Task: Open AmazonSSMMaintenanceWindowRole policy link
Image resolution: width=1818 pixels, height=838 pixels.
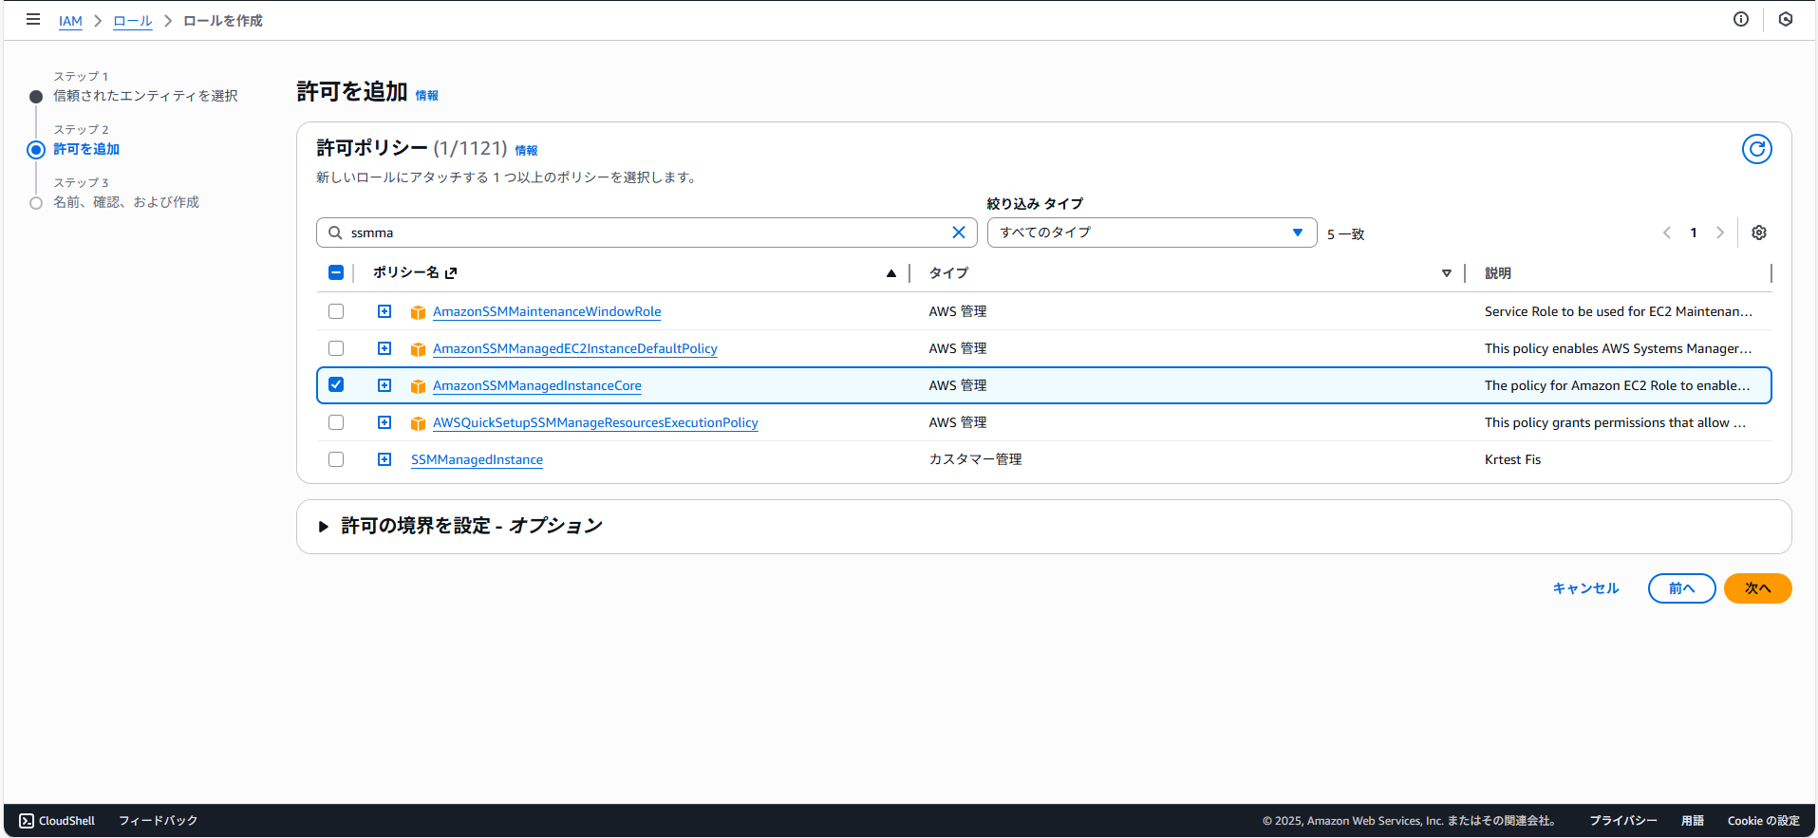Action: pos(547,311)
